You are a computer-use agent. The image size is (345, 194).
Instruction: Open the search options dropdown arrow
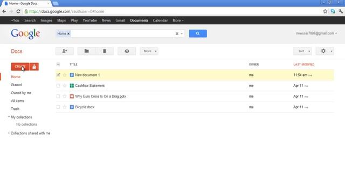pyautogui.click(x=182, y=33)
